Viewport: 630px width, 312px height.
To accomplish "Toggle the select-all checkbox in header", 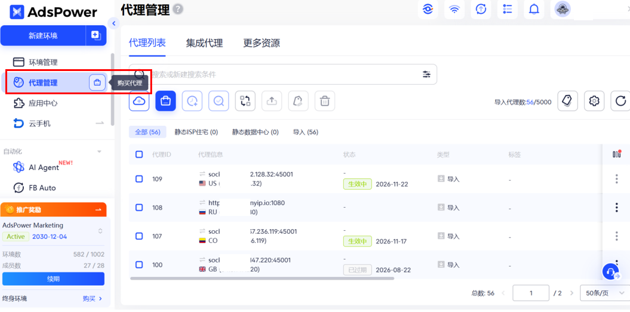I will 139,154.
